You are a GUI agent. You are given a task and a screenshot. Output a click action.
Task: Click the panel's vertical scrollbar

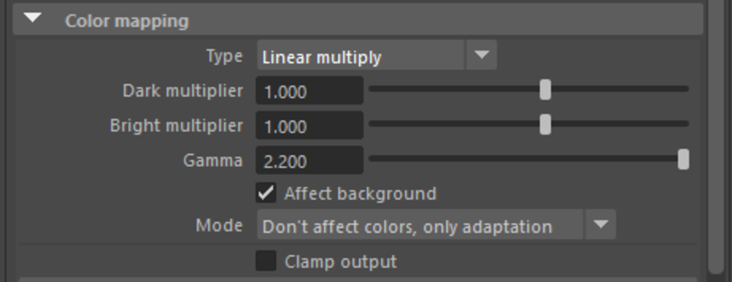pyautogui.click(x=717, y=137)
